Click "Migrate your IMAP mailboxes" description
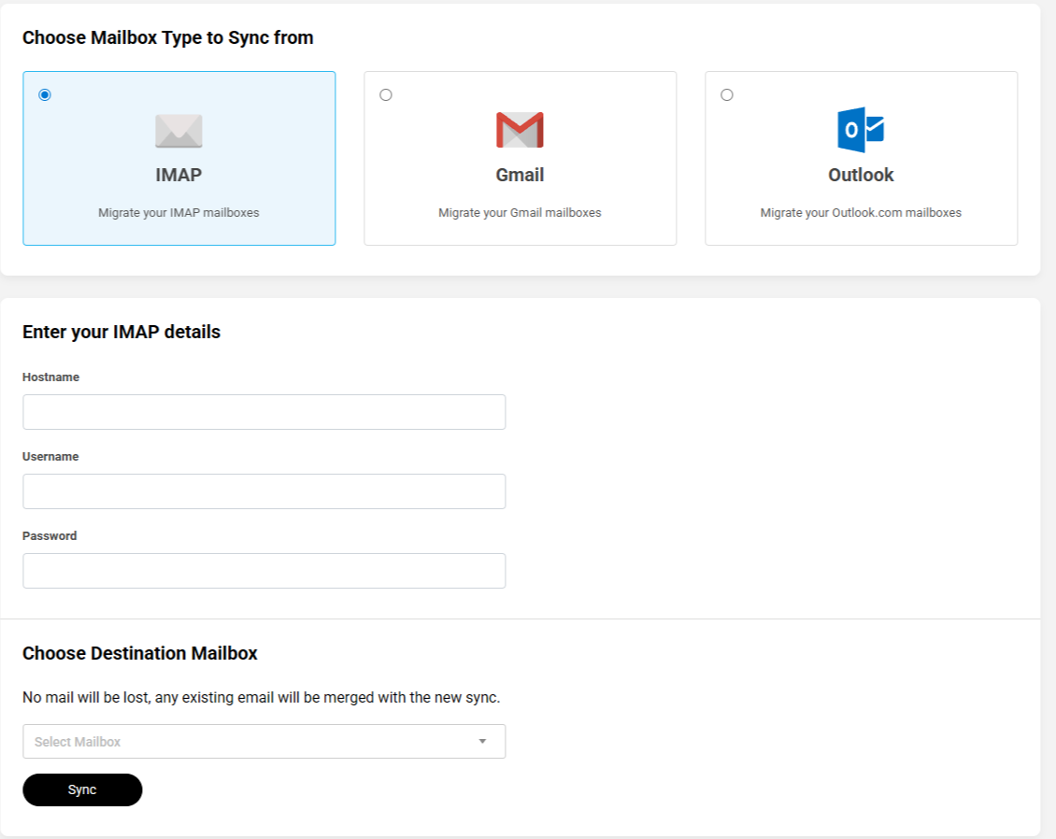Screen dimensions: 1056x839 [178, 213]
